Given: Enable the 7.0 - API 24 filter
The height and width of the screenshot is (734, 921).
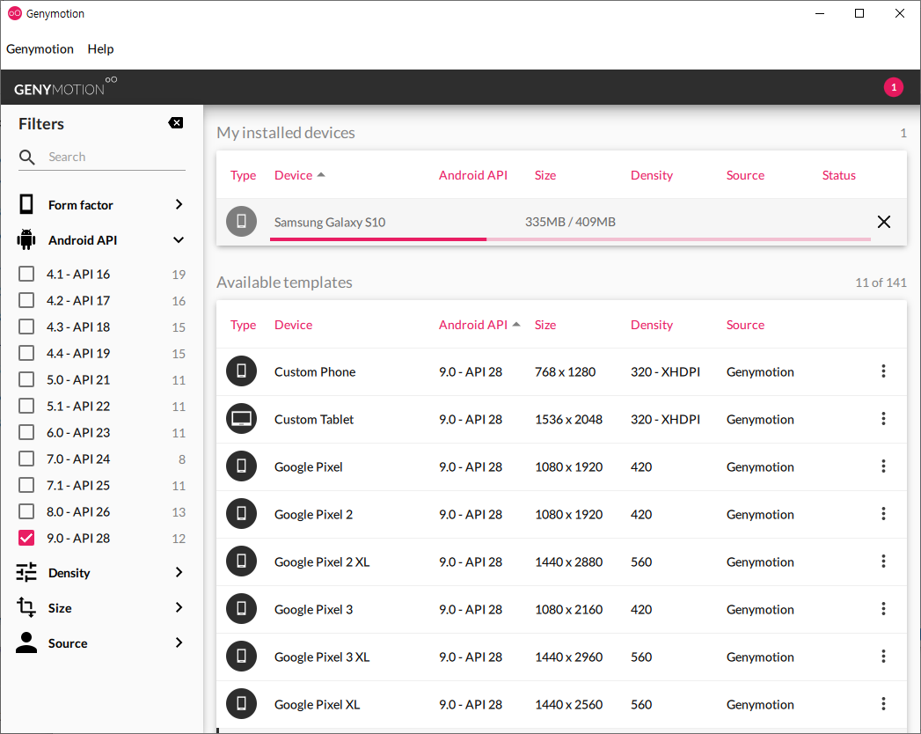Looking at the screenshot, I should tap(26, 459).
